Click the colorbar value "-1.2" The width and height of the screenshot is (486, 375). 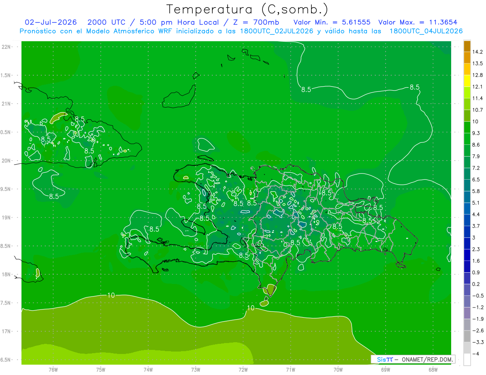(x=478, y=307)
